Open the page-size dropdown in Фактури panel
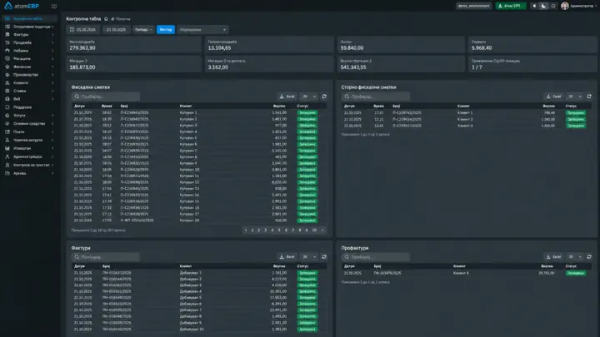 click(x=309, y=257)
